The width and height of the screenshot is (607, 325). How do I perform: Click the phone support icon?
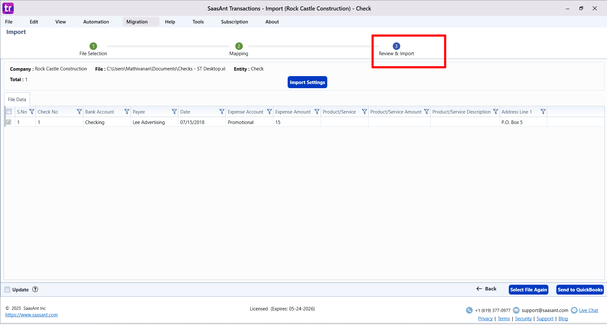coord(469,310)
